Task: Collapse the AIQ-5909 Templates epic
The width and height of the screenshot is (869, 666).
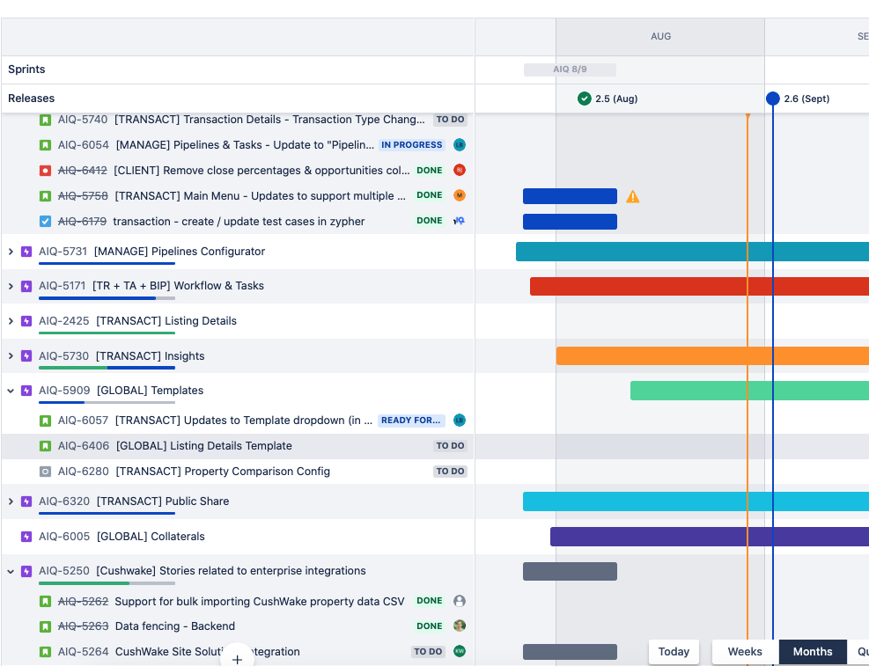Action: click(x=11, y=391)
